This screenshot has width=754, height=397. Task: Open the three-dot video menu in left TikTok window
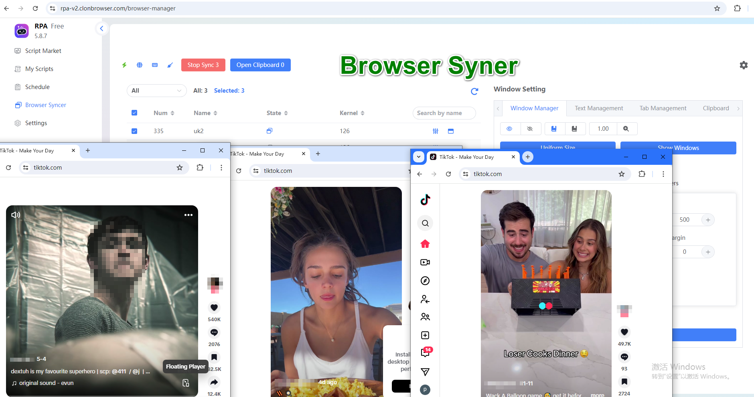[x=188, y=215]
